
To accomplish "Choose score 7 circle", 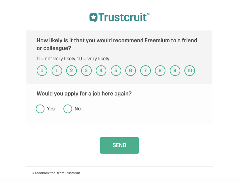I will (145, 71).
